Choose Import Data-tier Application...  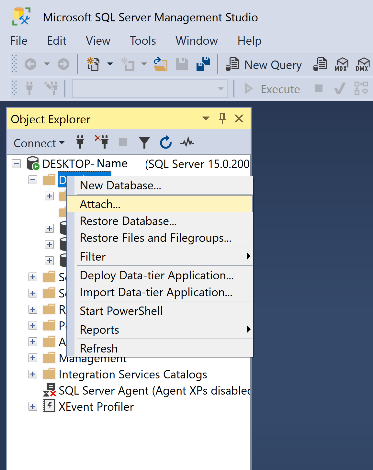(x=160, y=292)
